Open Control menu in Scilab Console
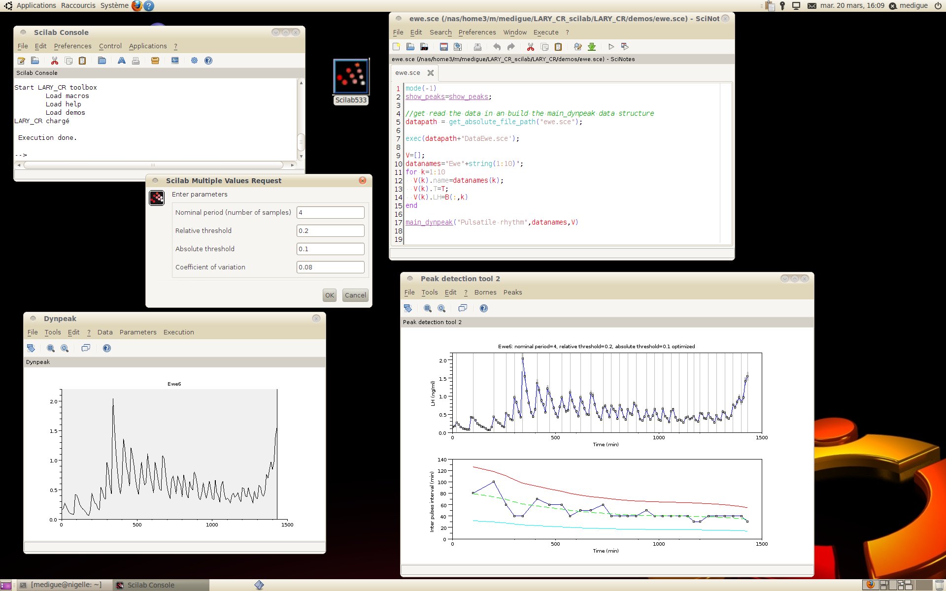The height and width of the screenshot is (591, 946). tap(110, 46)
